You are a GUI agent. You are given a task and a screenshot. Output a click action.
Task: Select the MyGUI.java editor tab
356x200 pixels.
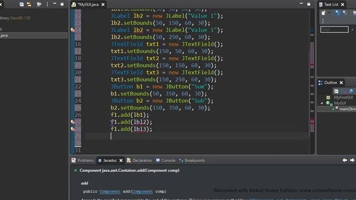[88, 4]
